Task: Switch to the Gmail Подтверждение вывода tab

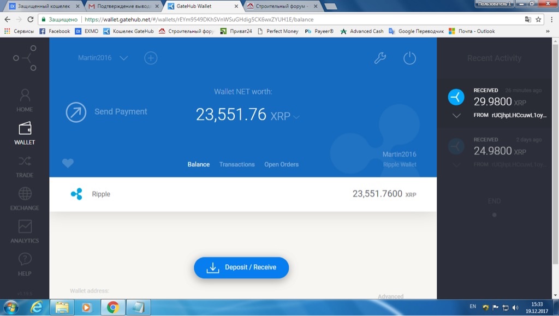Action: click(123, 6)
